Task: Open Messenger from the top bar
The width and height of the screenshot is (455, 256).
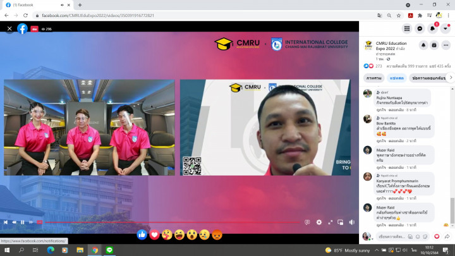Action: coord(420,28)
